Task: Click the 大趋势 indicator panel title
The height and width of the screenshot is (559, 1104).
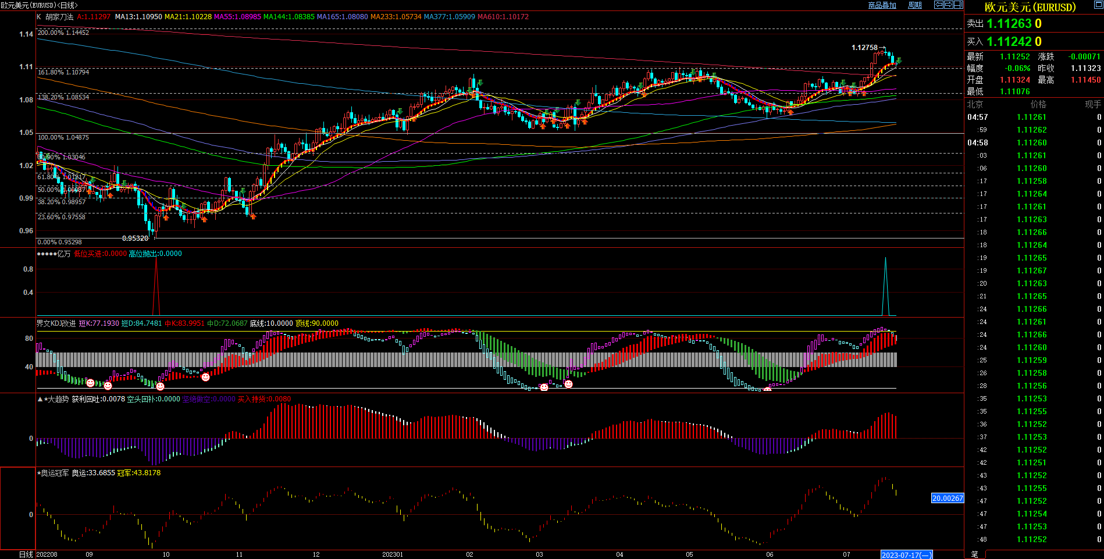Action: coord(58,399)
